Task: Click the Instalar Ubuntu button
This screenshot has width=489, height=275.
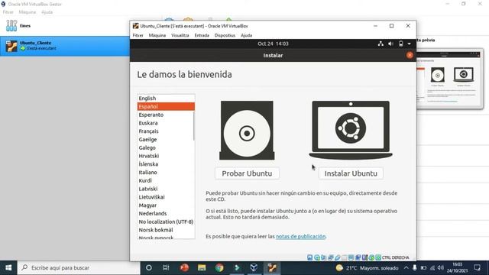Action: (351, 173)
